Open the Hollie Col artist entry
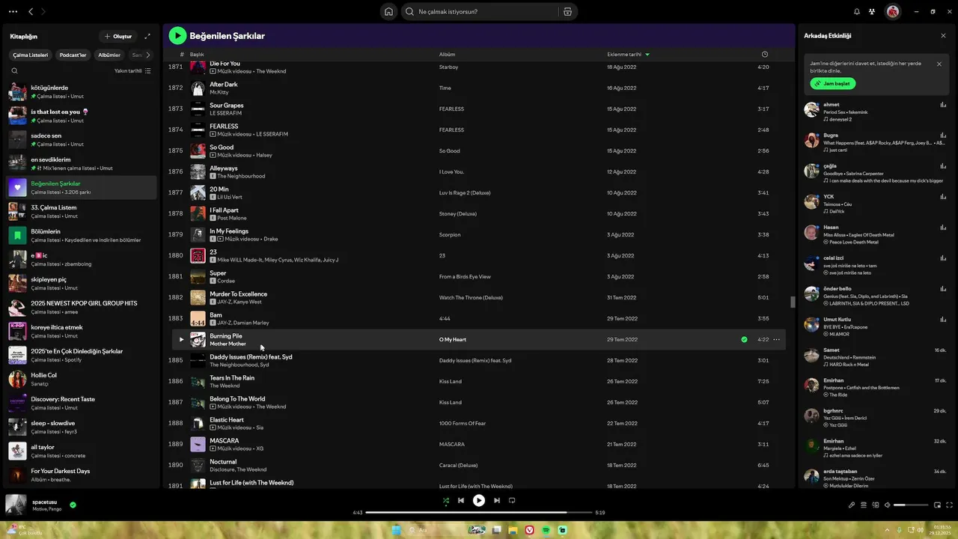This screenshot has width=958, height=539. (x=82, y=380)
